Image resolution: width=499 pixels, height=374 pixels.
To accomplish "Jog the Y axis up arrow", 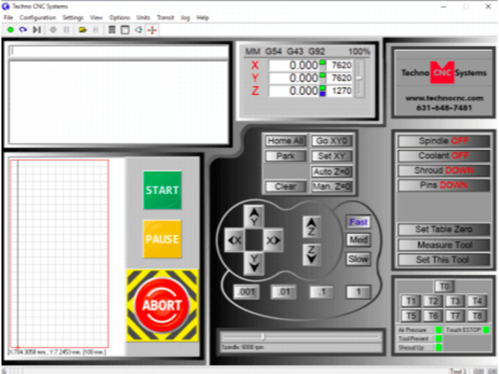I will (x=254, y=217).
